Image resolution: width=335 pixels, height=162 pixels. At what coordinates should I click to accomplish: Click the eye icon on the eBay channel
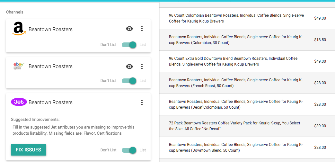tap(129, 67)
